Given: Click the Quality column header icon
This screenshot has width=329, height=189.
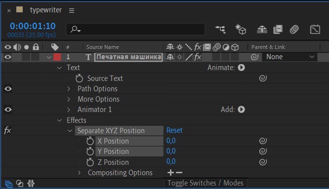Looking at the screenshot, I should pos(188,47).
